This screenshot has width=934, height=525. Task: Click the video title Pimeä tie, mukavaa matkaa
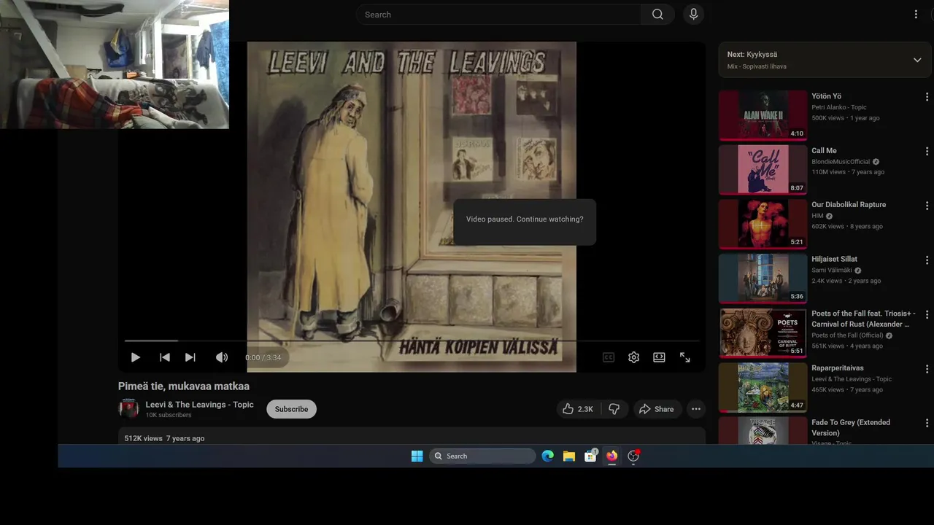pyautogui.click(x=184, y=386)
